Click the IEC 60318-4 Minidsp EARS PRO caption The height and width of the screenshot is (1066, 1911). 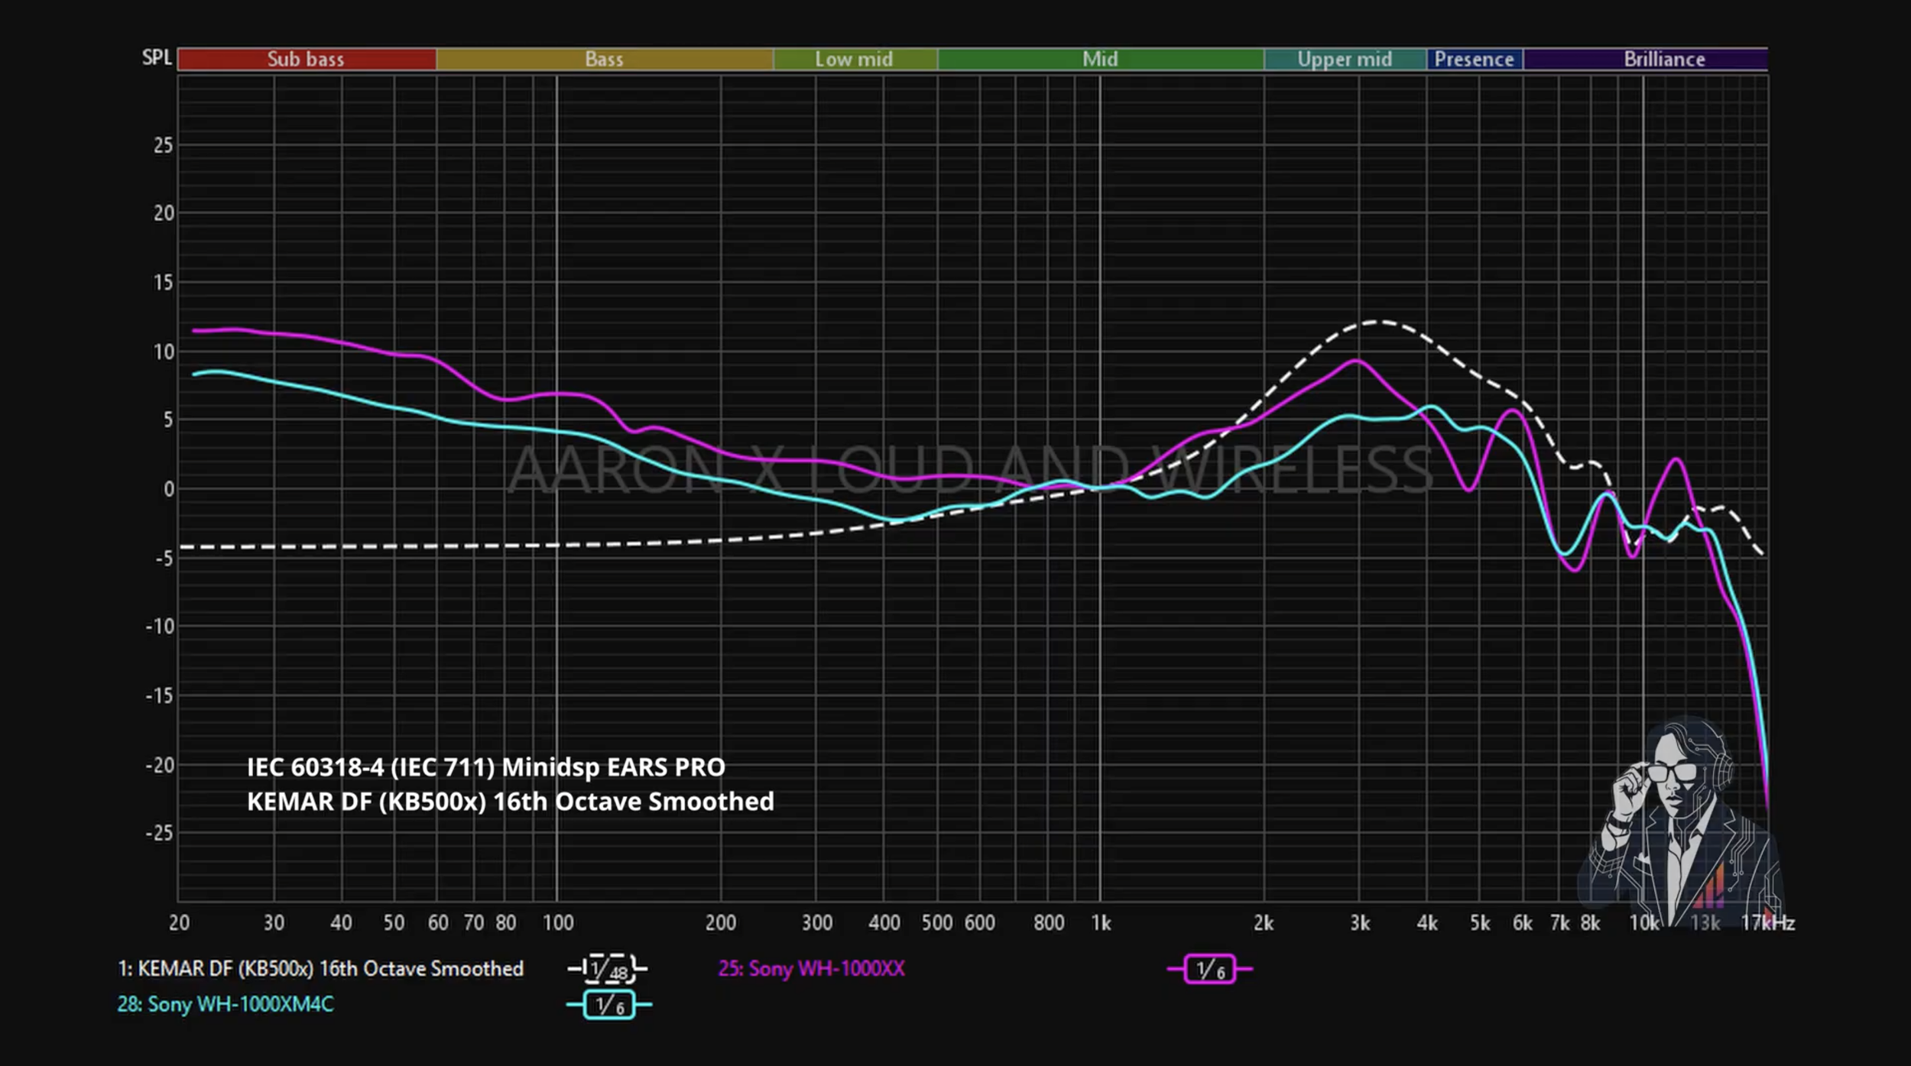[486, 767]
